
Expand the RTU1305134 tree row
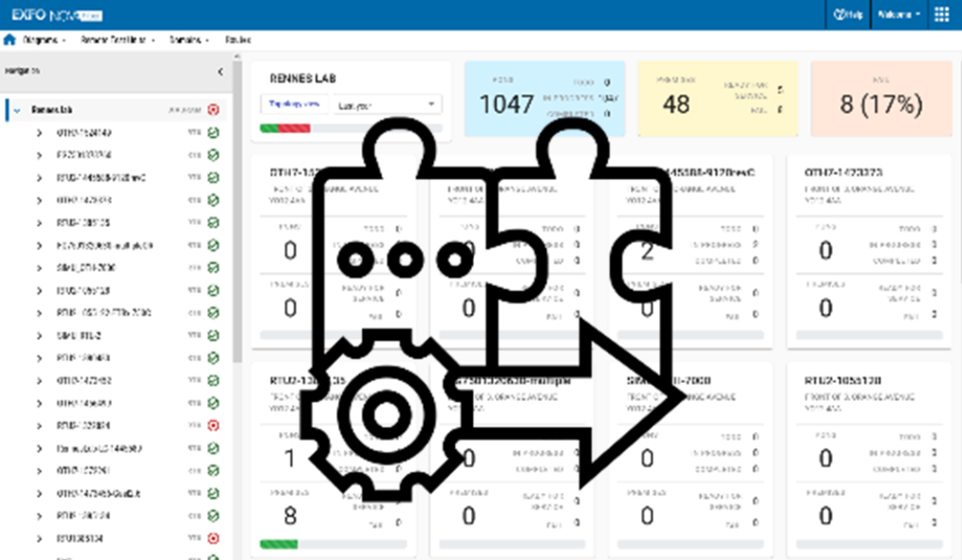39,538
